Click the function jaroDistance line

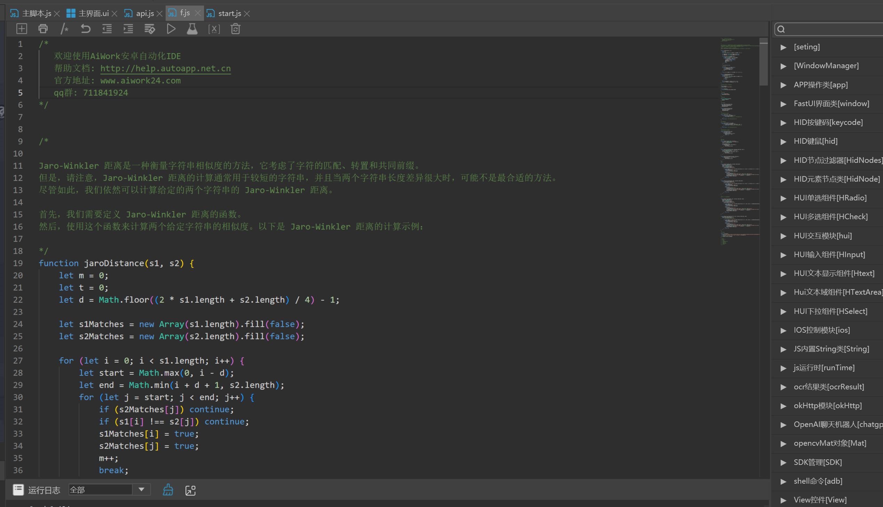tap(116, 263)
